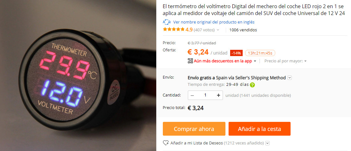351x151 pixels.
Task: Click the -14% discount badge
Action: click(x=236, y=53)
